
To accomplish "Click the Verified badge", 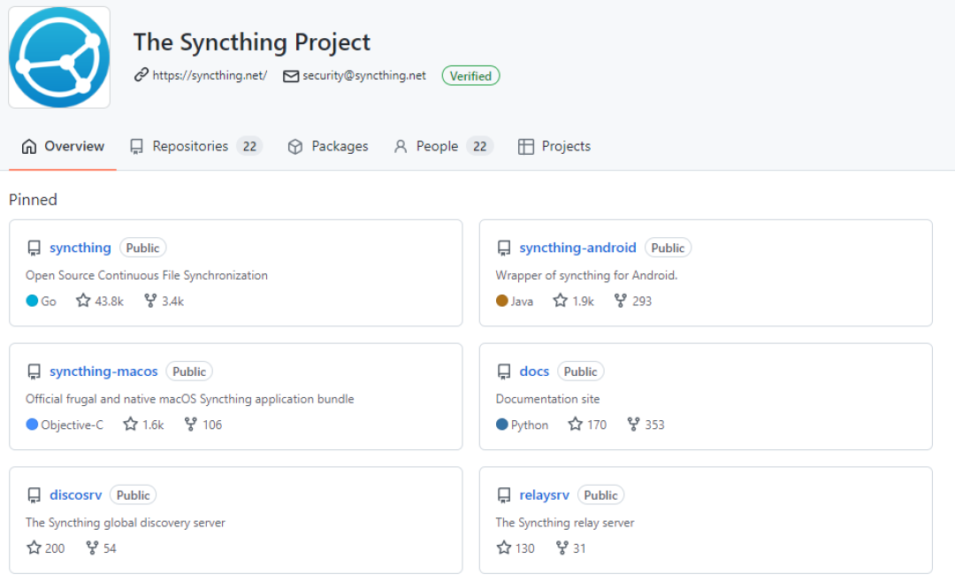I will [x=470, y=76].
